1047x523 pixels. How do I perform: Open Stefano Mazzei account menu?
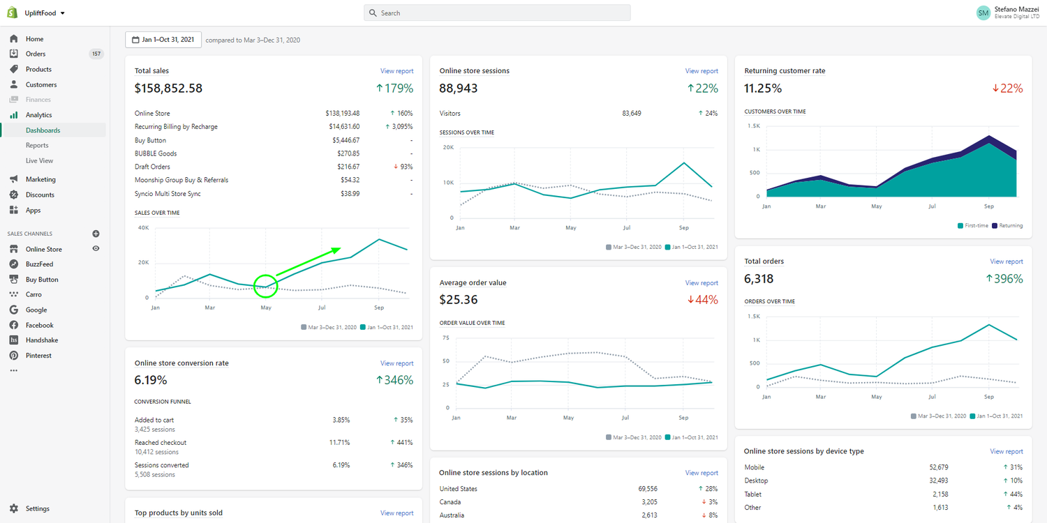pyautogui.click(x=1007, y=13)
